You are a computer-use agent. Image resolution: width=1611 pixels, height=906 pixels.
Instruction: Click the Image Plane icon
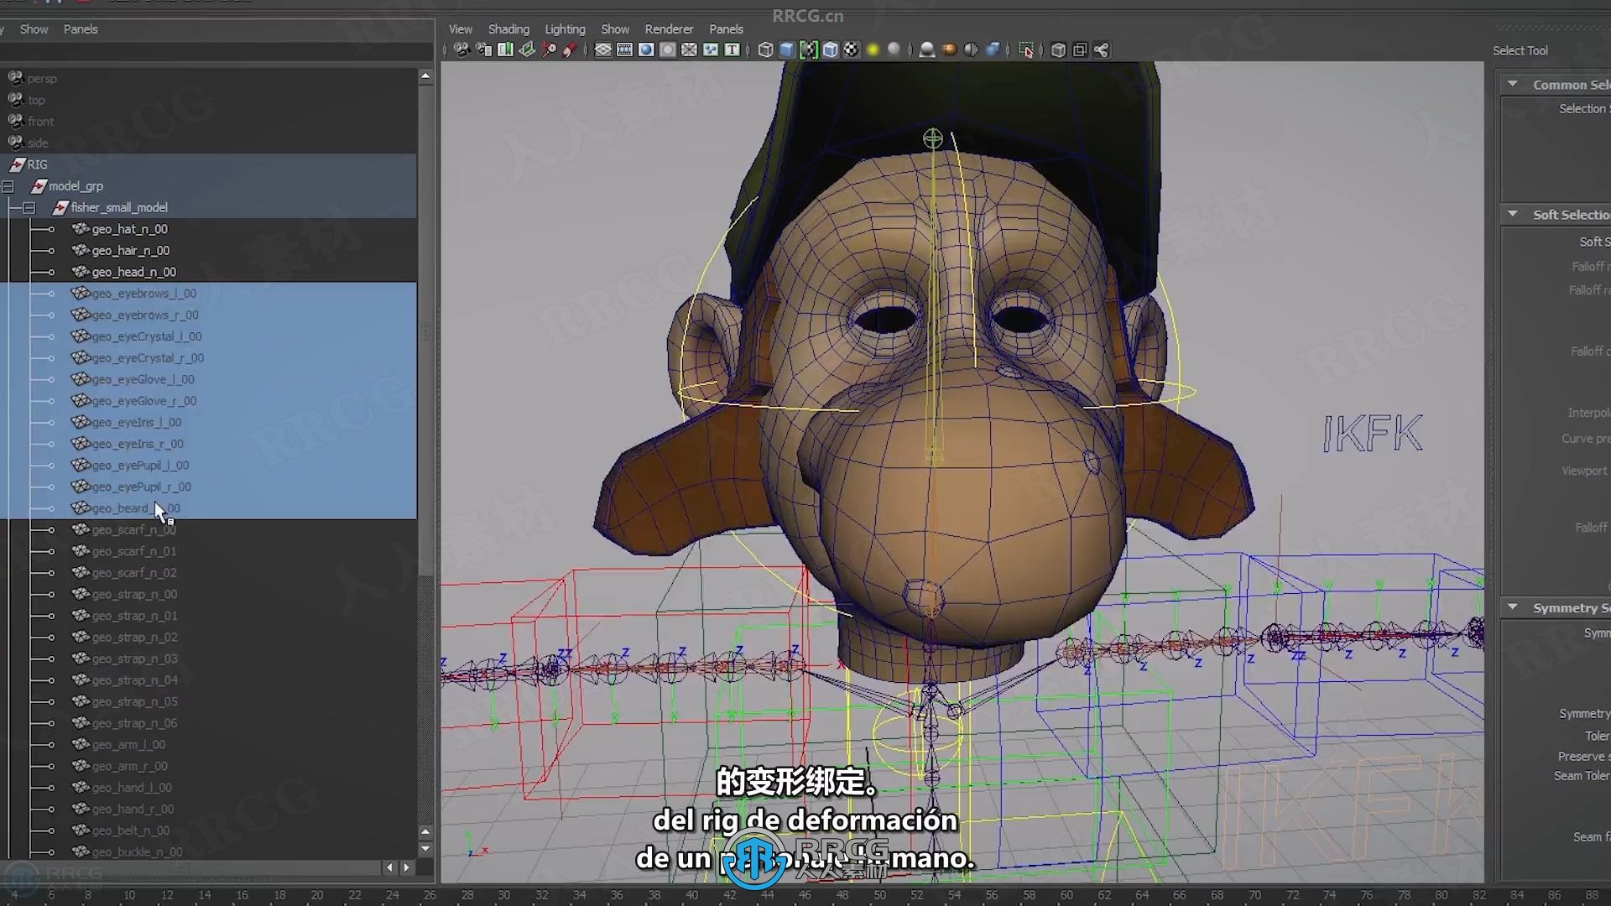(x=527, y=50)
